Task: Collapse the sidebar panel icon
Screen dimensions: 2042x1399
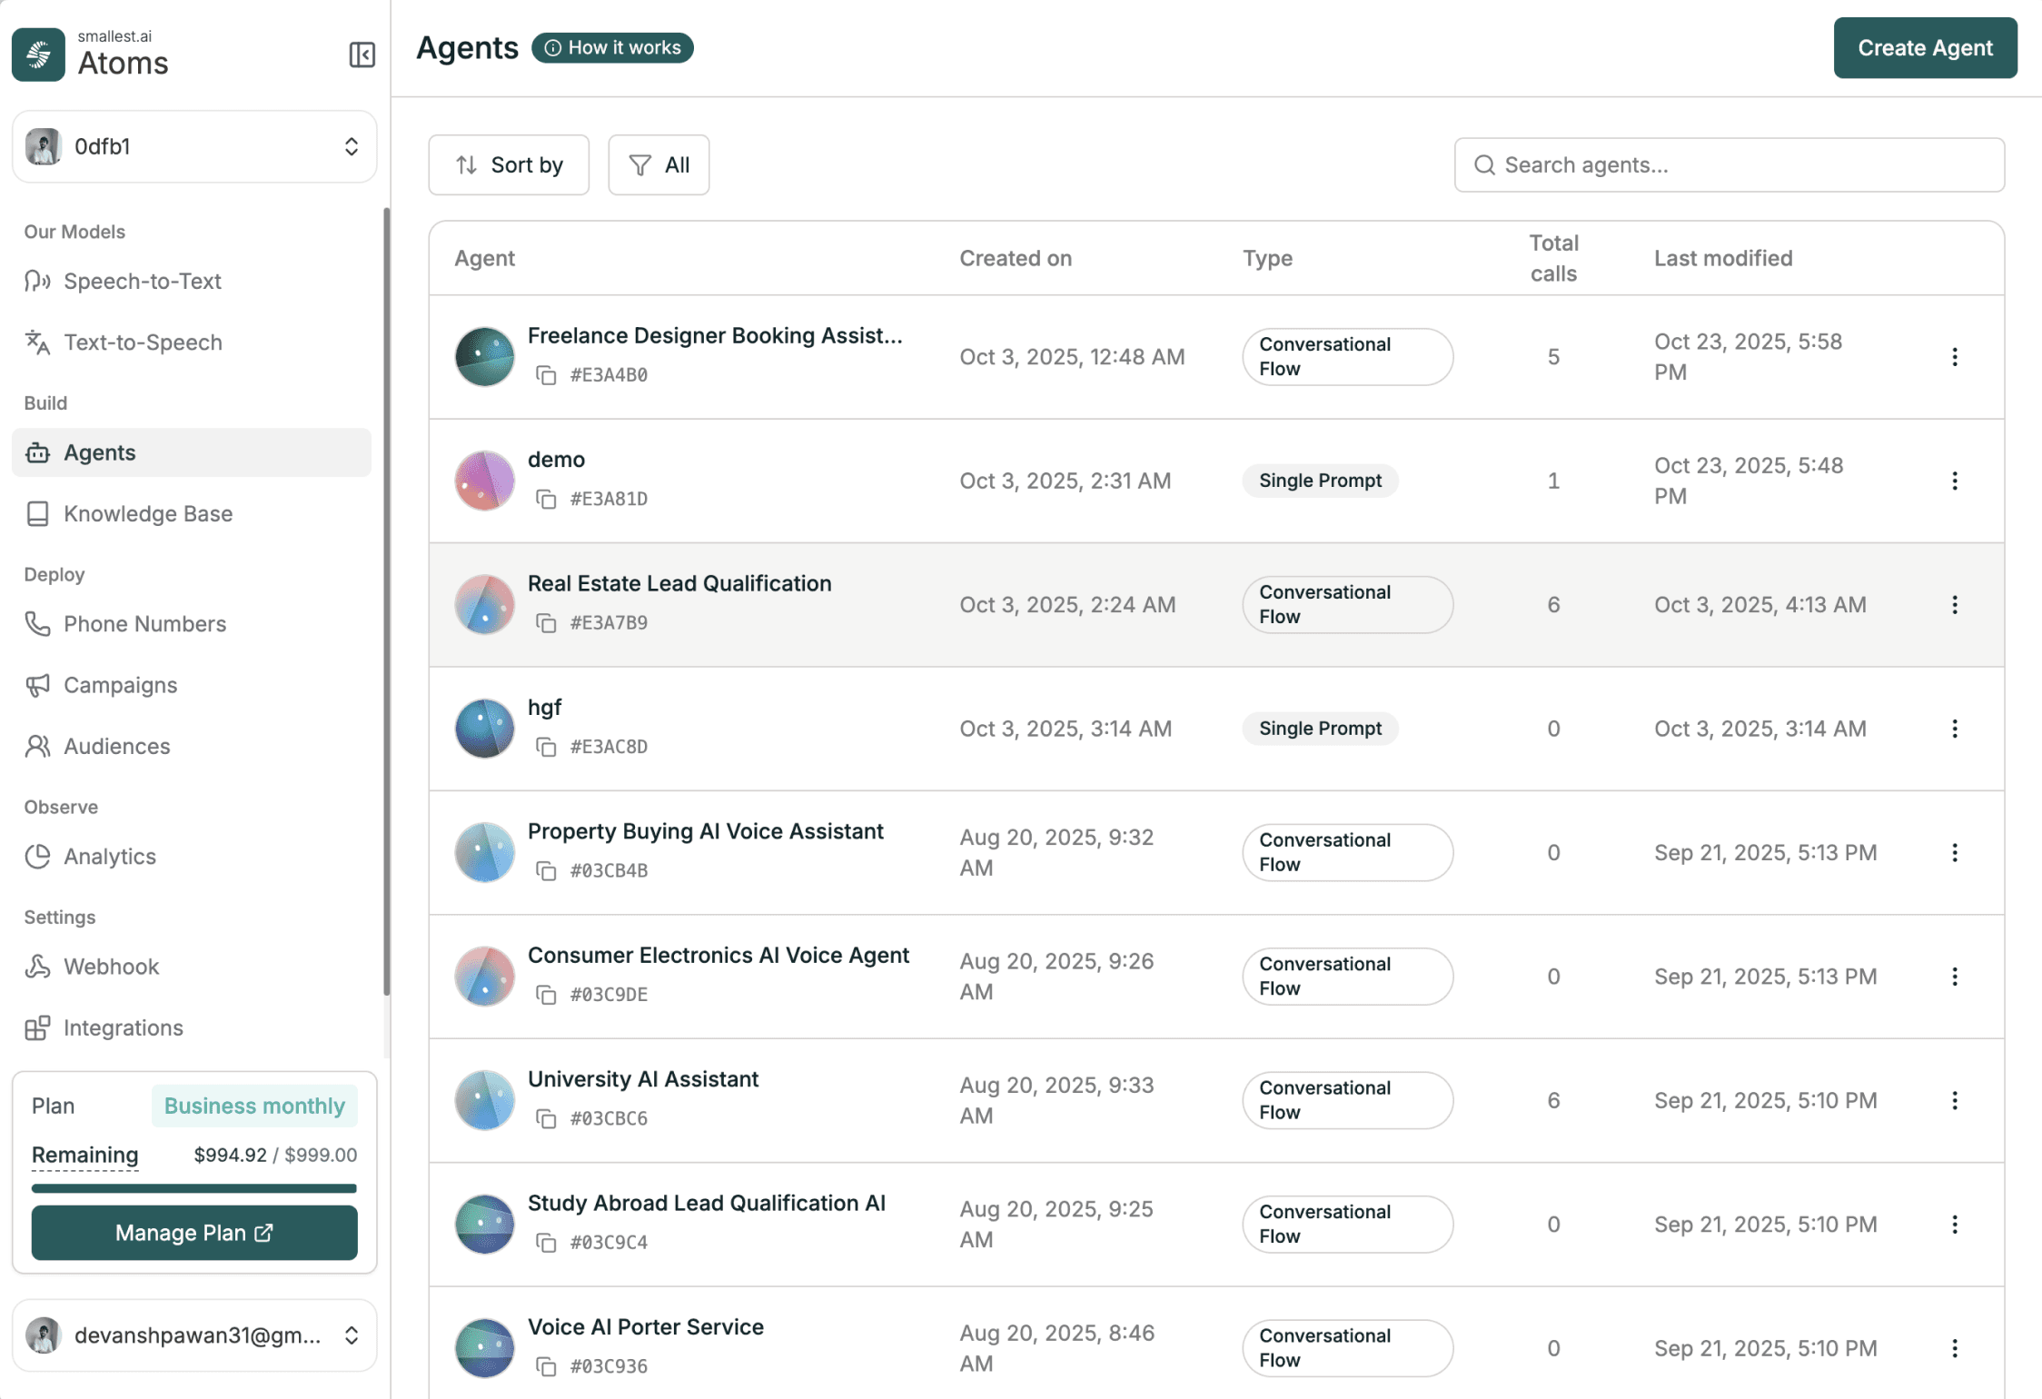Action: pyautogui.click(x=362, y=55)
